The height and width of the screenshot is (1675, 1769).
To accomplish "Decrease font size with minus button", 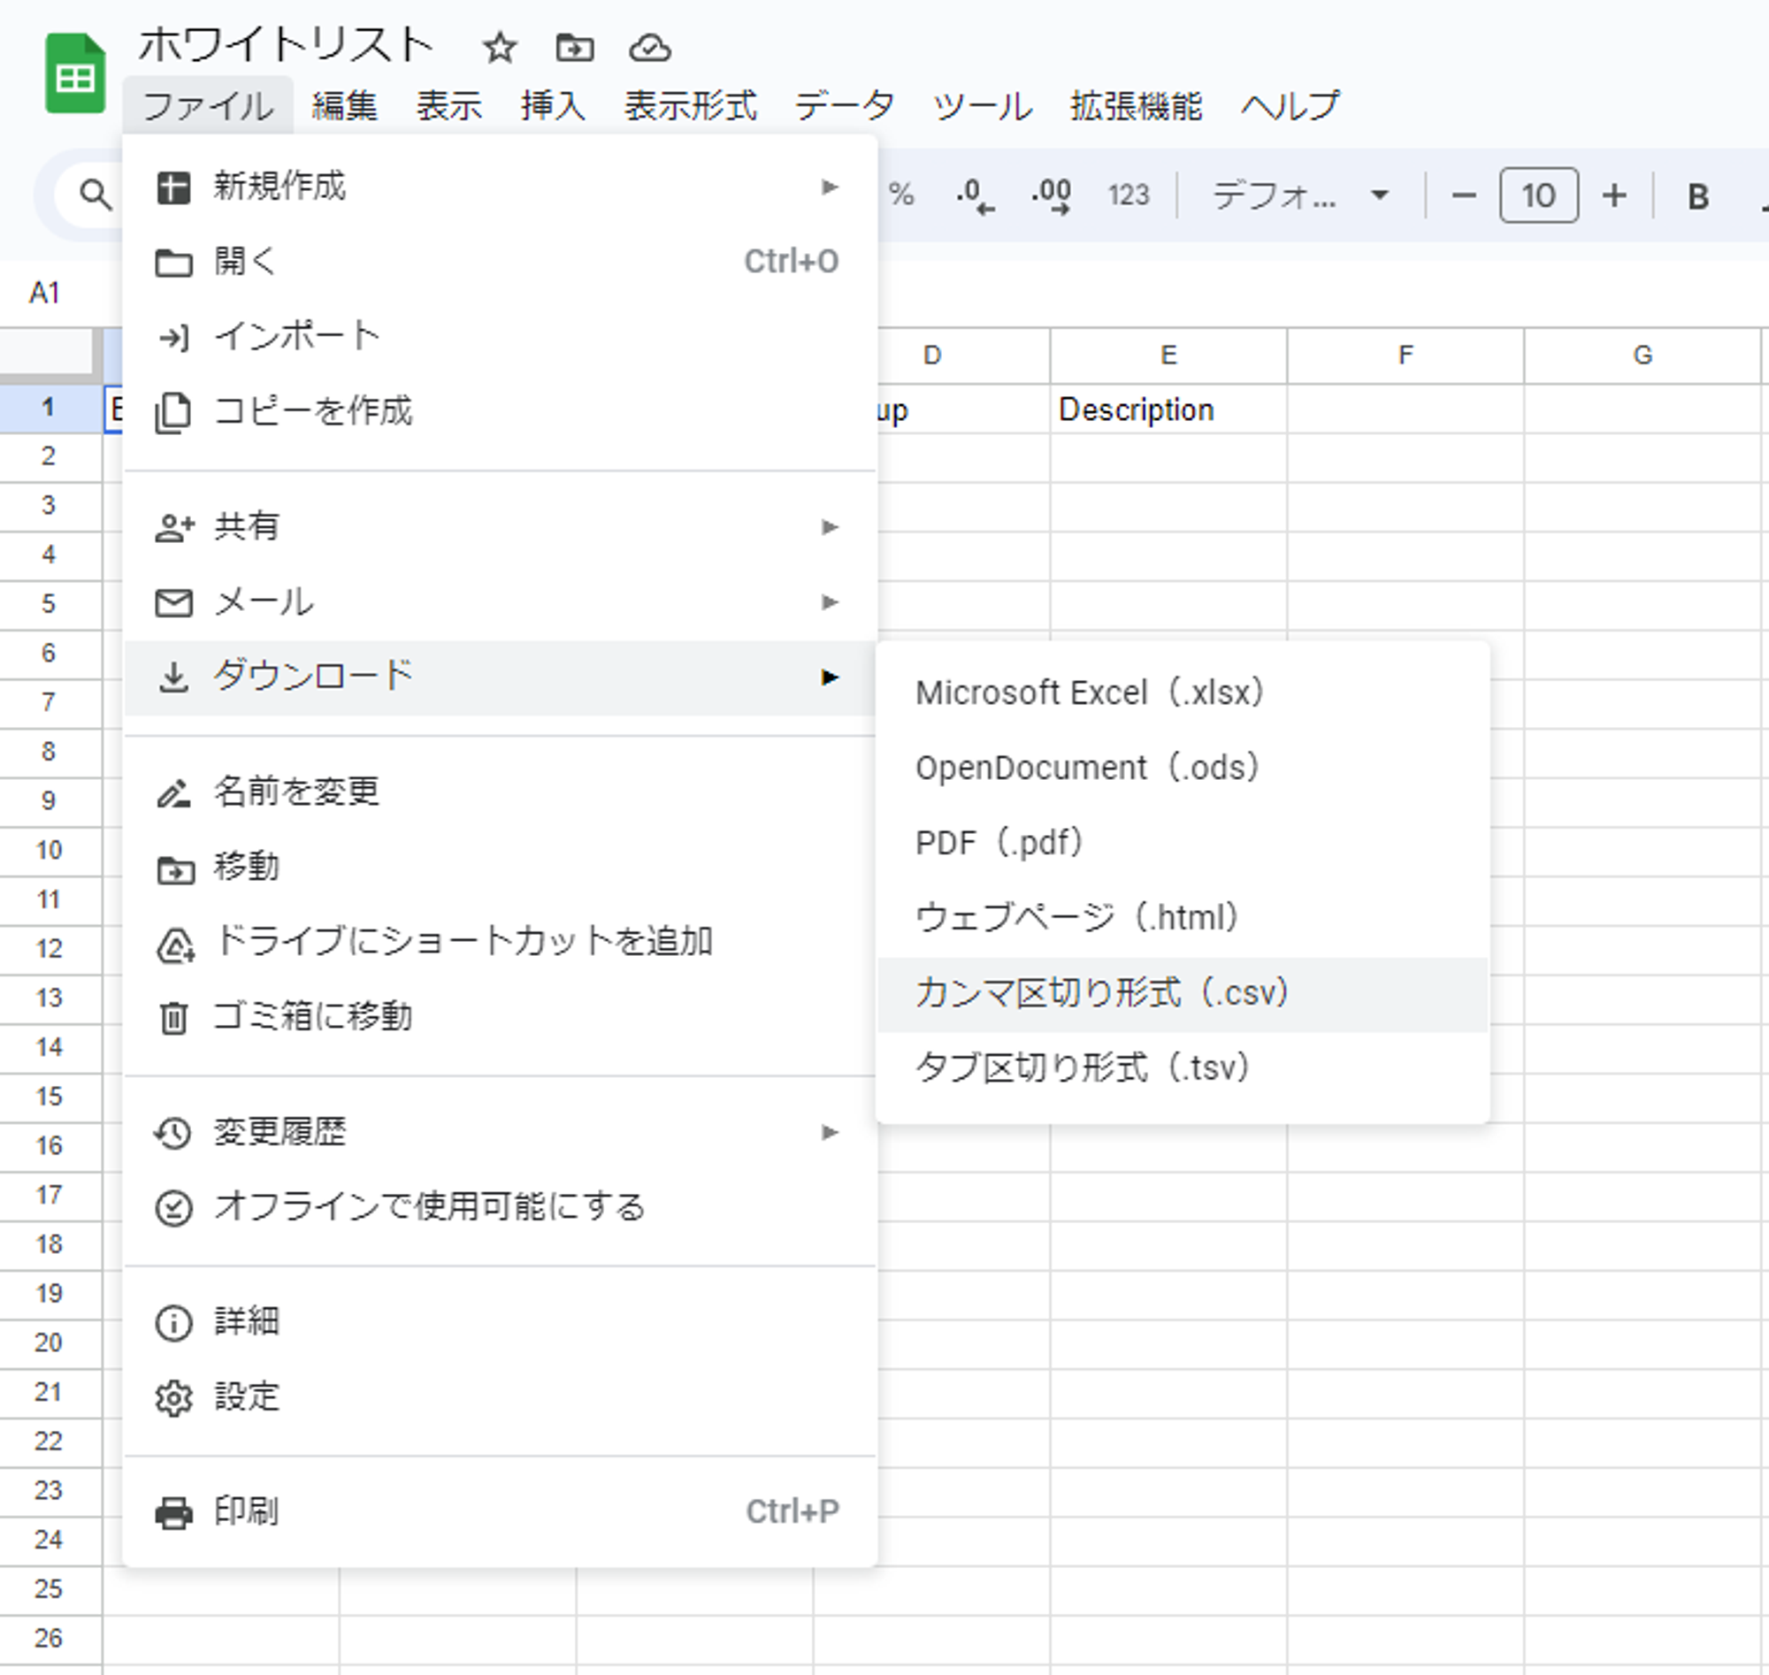I will [1464, 195].
